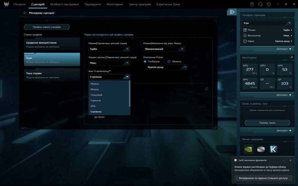The height and width of the screenshot is (186, 298).
Task: Launch the NVIDIA shortcut icon
Action: (248, 149)
